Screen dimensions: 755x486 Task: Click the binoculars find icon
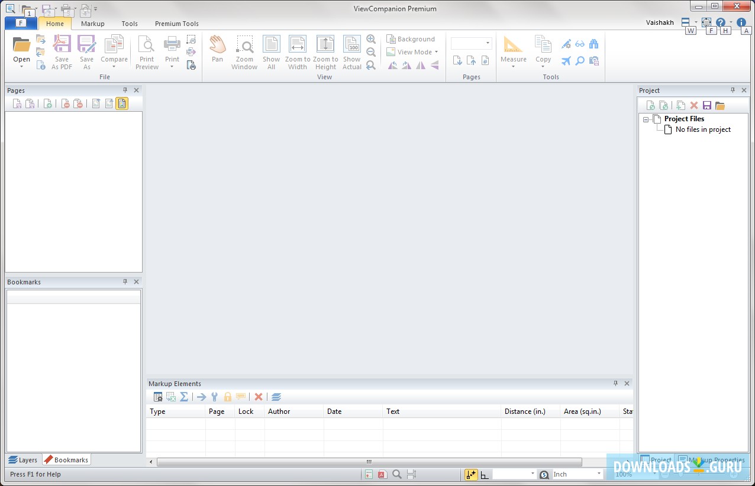coord(593,44)
